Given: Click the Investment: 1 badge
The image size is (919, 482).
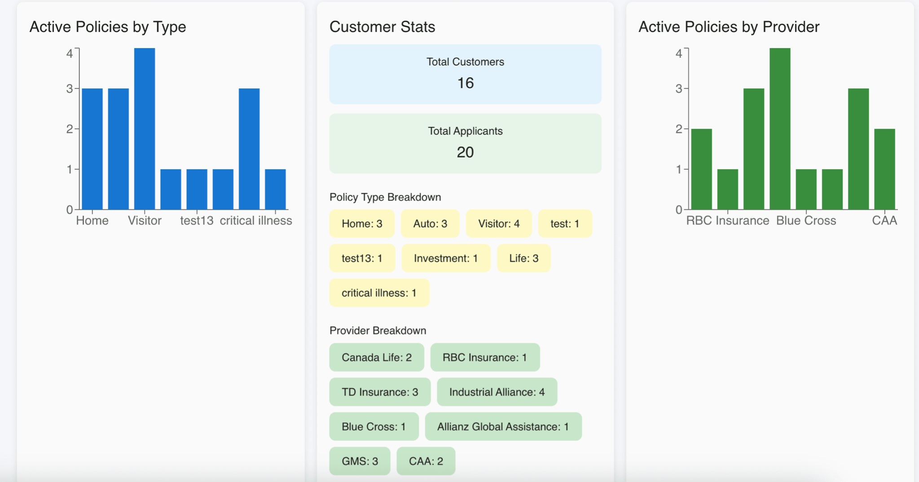Looking at the screenshot, I should [445, 258].
